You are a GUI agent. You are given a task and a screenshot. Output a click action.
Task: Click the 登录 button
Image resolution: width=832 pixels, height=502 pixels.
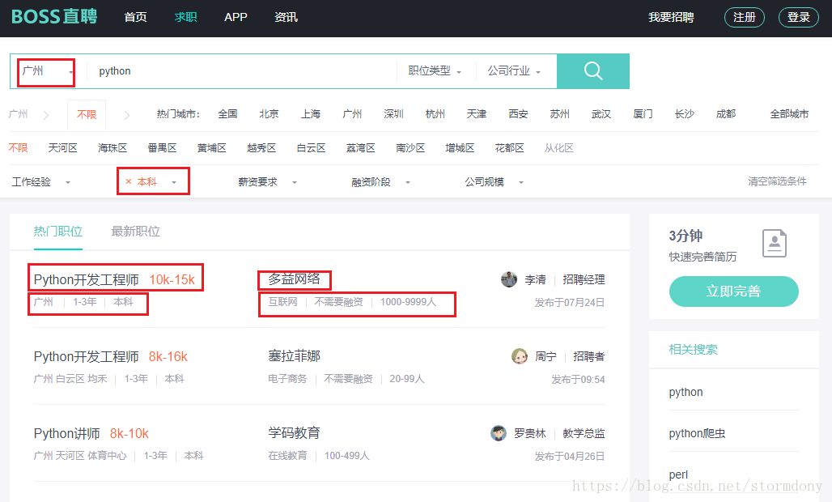799,17
